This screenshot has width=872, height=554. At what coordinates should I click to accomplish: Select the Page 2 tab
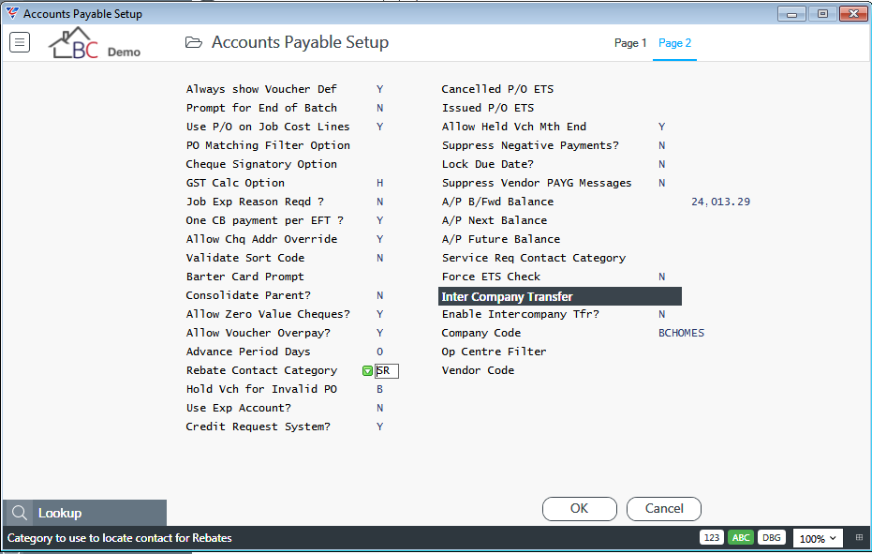(x=674, y=43)
